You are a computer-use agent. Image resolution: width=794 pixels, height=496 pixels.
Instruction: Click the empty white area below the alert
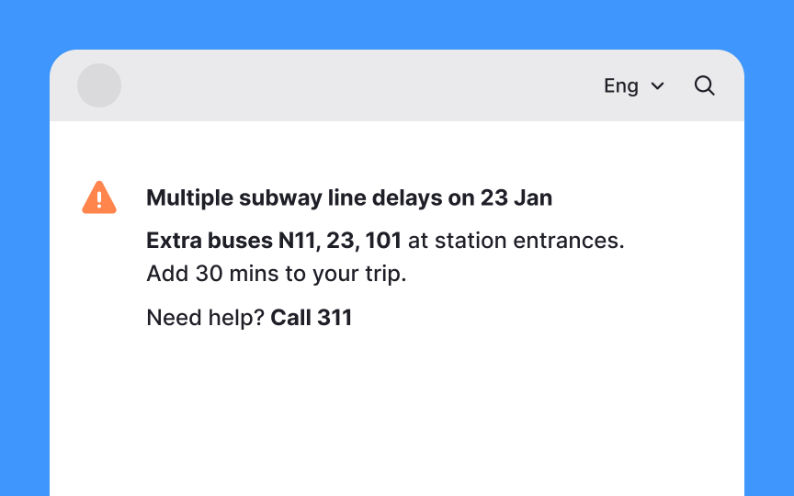pos(397,415)
